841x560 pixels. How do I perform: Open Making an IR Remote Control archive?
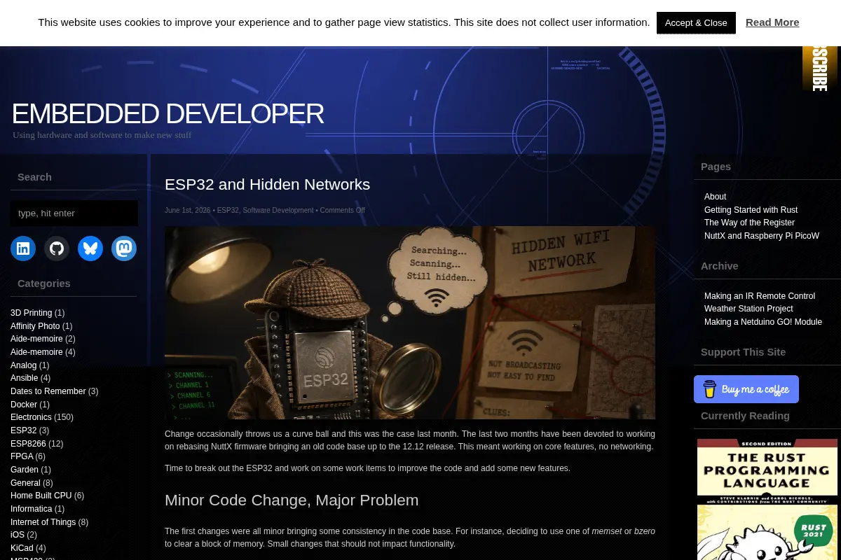tap(760, 296)
